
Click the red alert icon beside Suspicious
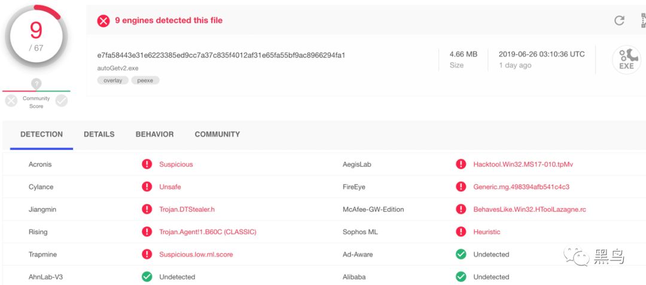click(147, 164)
